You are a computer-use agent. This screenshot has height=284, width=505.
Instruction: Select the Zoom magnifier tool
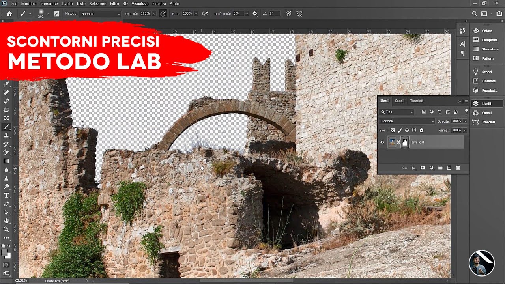click(6, 229)
